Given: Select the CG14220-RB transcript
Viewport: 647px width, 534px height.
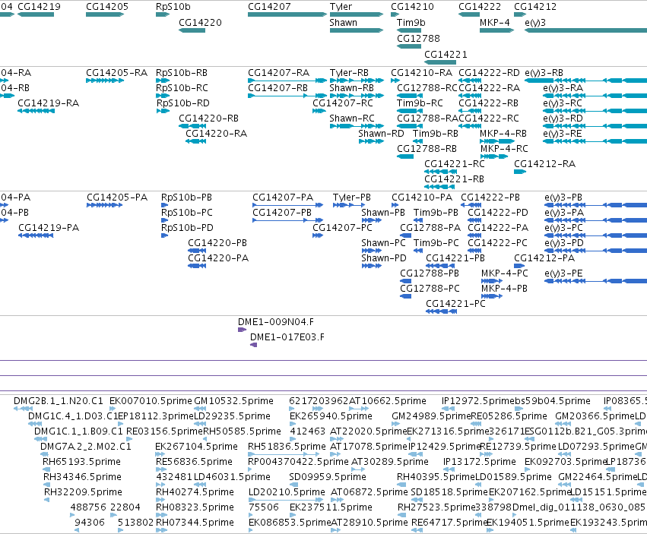Looking at the screenshot, I should click(192, 126).
